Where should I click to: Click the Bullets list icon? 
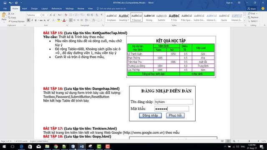pos(71,15)
